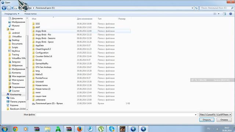Open the address bar path dropdown arrow
Screen dimensions: 235x132
click(x=192, y=8)
